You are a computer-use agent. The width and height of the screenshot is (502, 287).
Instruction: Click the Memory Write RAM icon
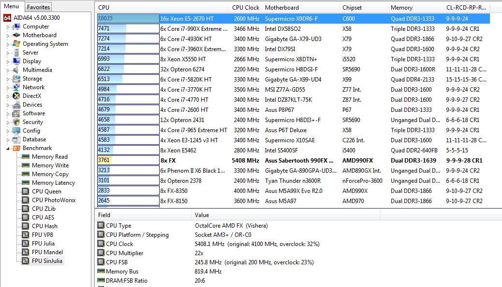coord(26,165)
